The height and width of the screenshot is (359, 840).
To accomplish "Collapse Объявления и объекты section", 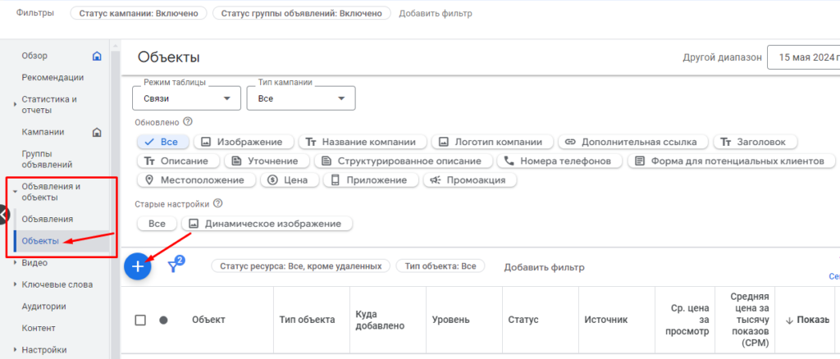I will [x=15, y=192].
